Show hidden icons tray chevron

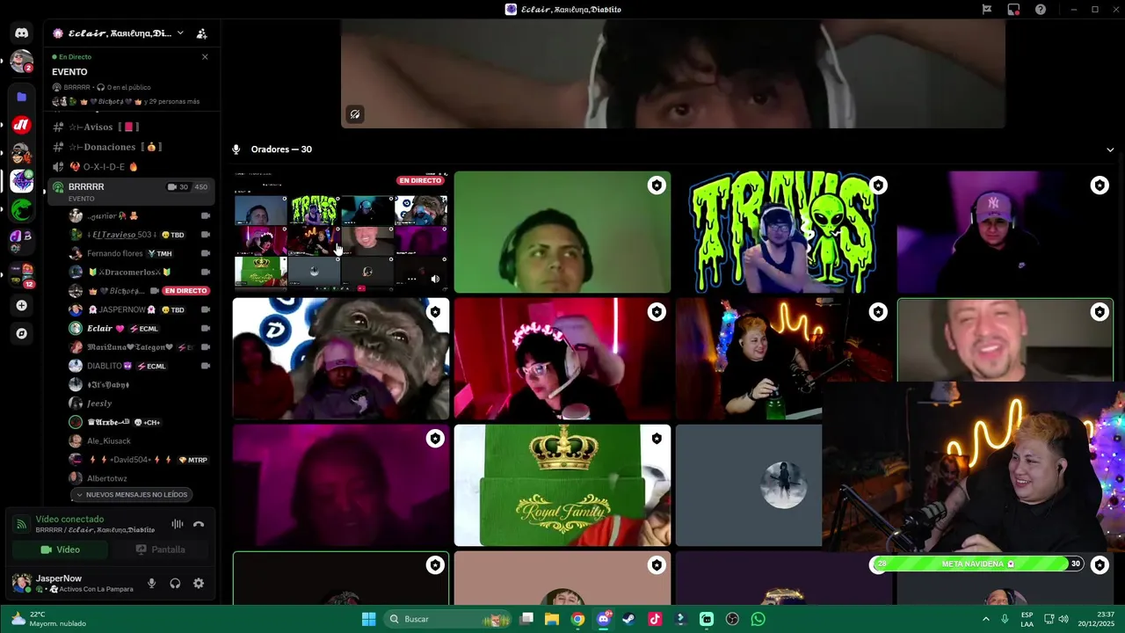pyautogui.click(x=985, y=619)
